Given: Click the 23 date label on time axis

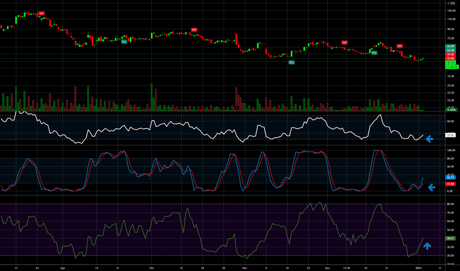Looking at the screenshot, I should click(308, 268).
